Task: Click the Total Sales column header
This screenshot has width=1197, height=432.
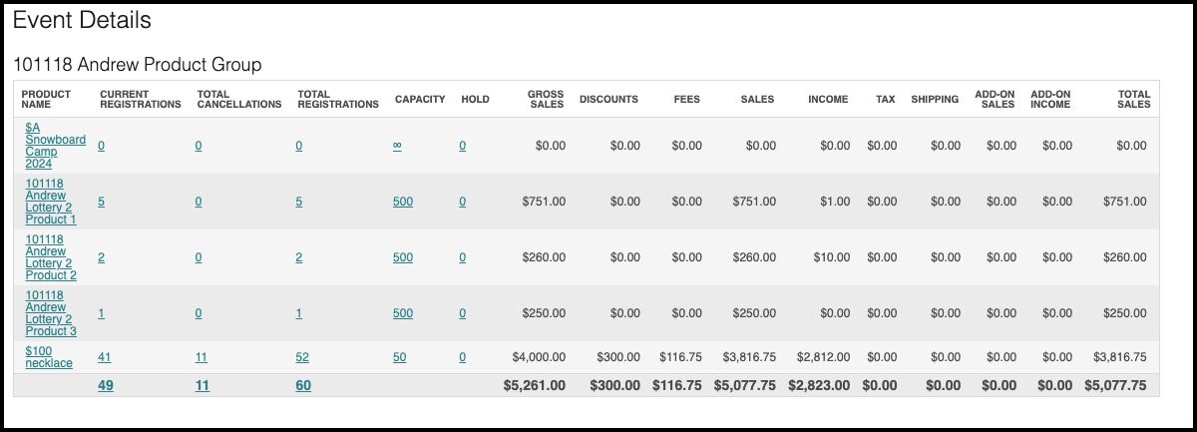Action: [1134, 99]
